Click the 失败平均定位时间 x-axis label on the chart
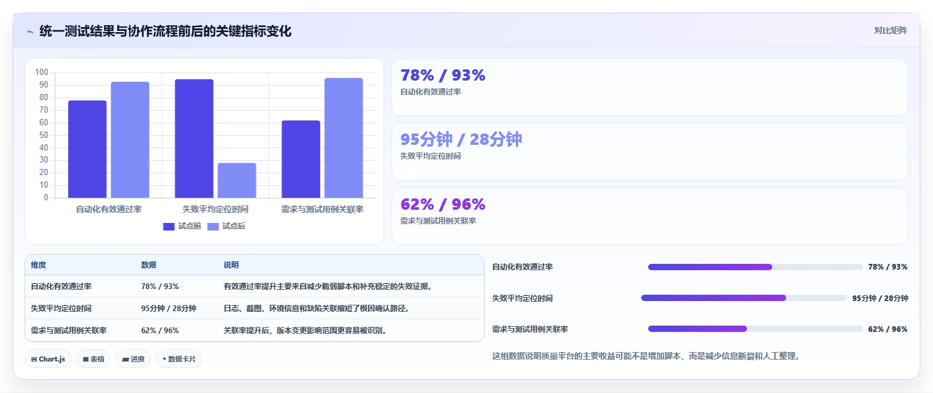Viewport: 933px width, 393px height. click(216, 209)
